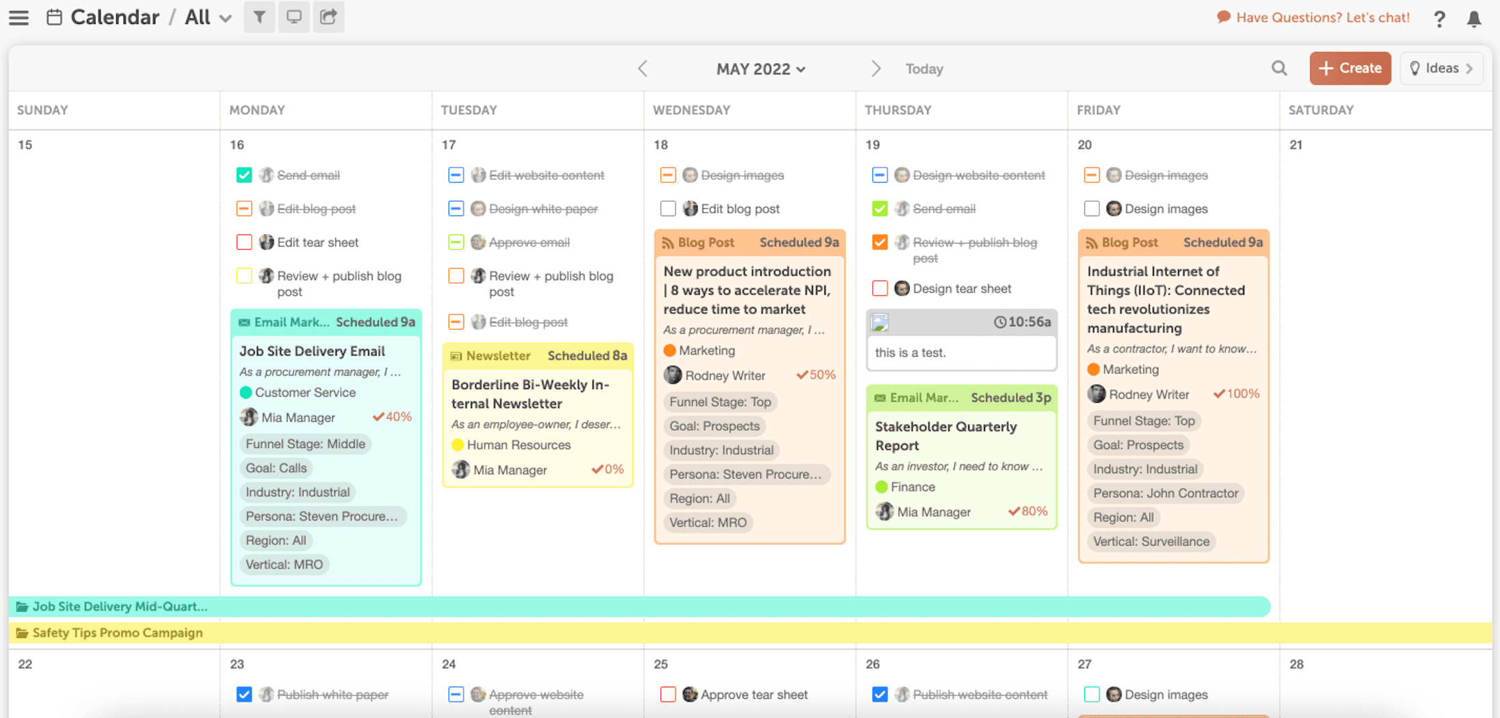The width and height of the screenshot is (1500, 718).
Task: Open the Safety Tips Promo Campaign bar
Action: pyautogui.click(x=118, y=633)
